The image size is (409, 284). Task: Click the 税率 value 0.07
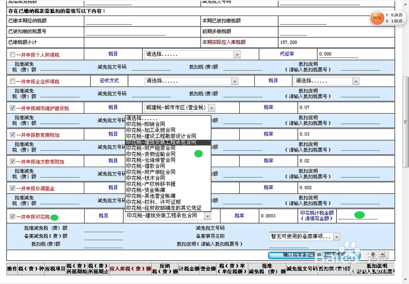[304, 107]
